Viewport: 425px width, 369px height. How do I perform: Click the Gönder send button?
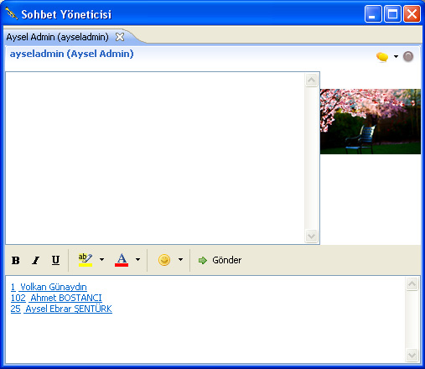(x=220, y=260)
